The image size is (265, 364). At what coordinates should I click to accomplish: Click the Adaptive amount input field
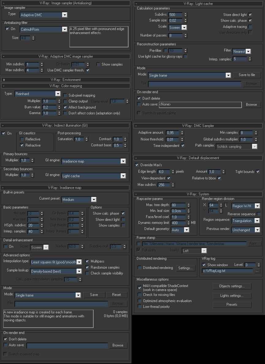173,133
